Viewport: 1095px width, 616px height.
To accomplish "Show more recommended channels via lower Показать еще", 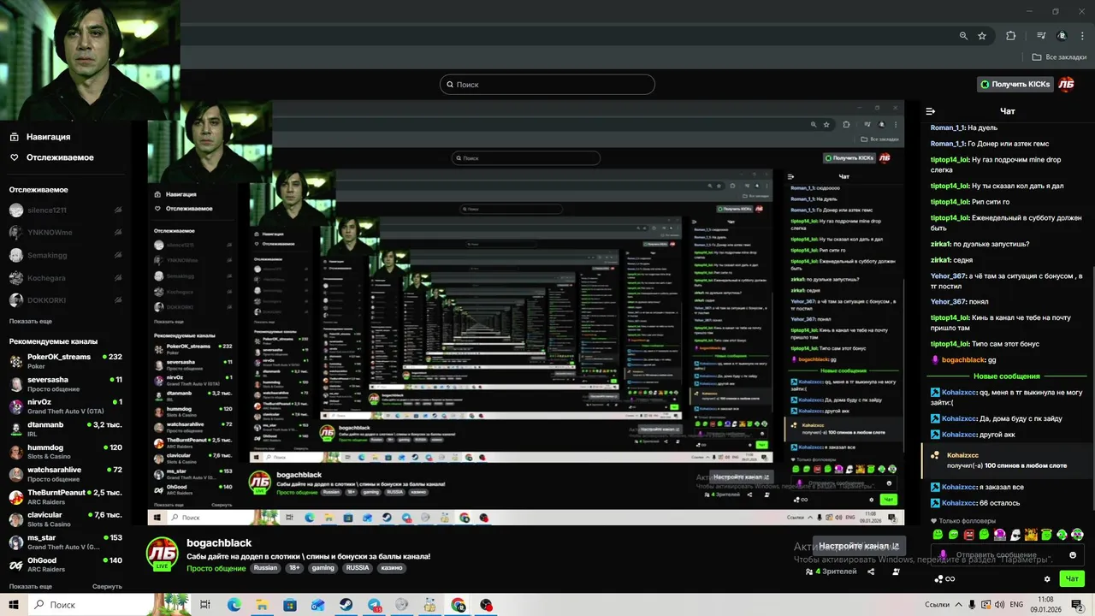I will 31,587.
